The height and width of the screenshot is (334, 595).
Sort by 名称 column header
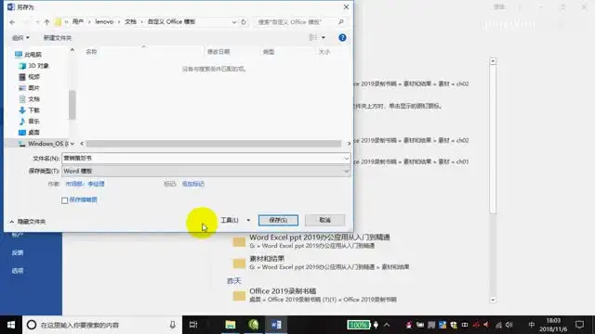coord(91,52)
